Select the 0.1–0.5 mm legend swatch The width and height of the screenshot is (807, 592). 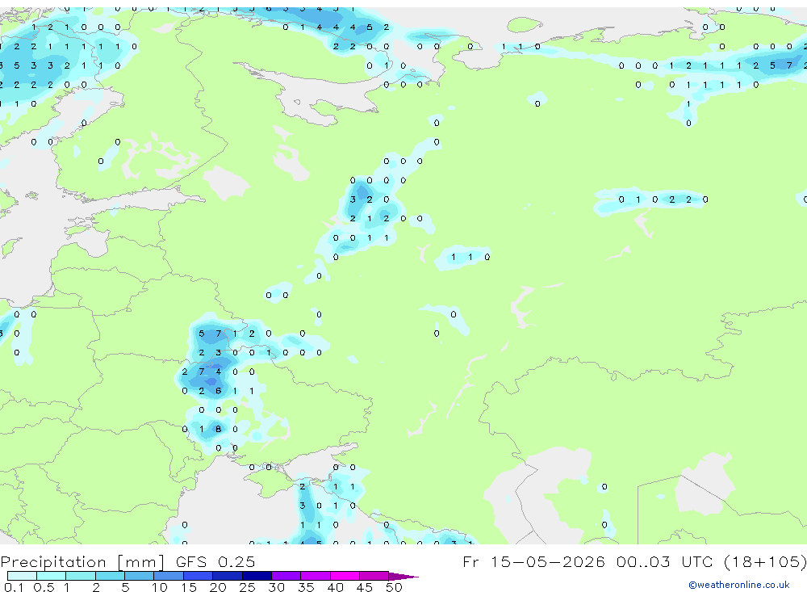[x=22, y=576]
